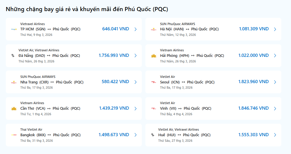Open the chevron arrow for Bangkok flight
This screenshot has width=291, height=154.
coord(135,135)
